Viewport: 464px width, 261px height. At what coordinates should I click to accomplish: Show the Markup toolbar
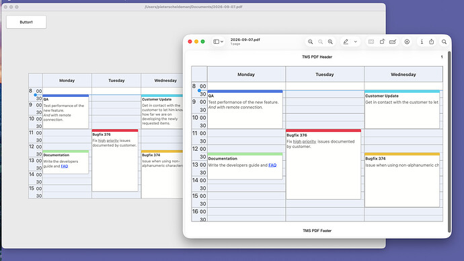408,42
